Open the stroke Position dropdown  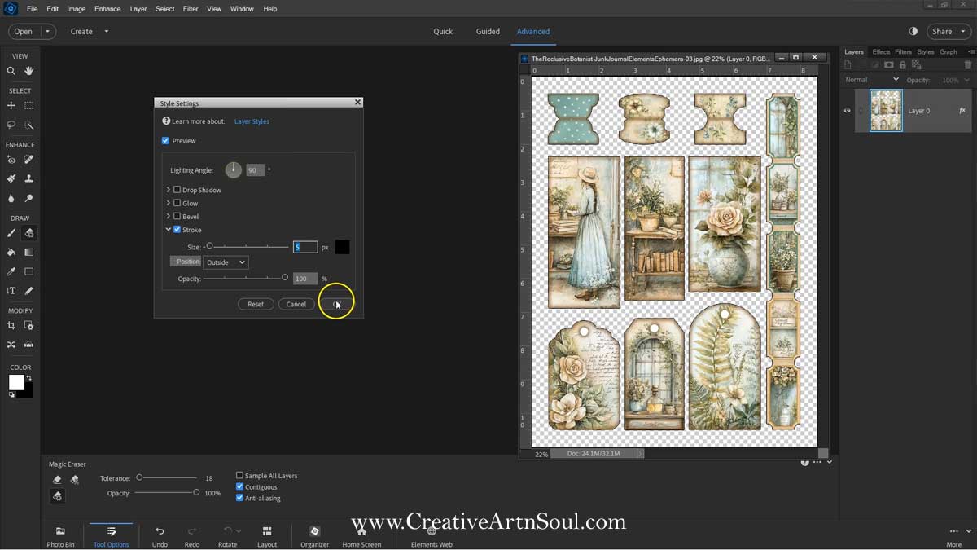[226, 262]
